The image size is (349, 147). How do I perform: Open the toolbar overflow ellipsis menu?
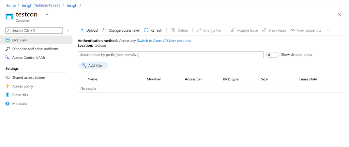click(328, 30)
